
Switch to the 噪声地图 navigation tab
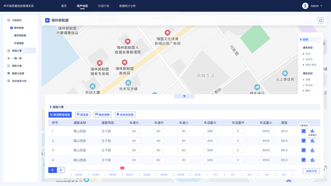[x=82, y=6]
